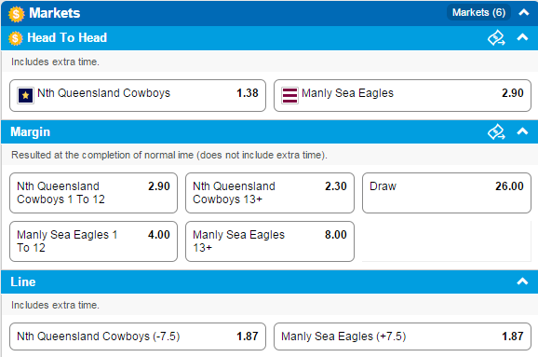
Task: Select Manly Sea Eagles (+7.5) line bet
Action: (402, 336)
